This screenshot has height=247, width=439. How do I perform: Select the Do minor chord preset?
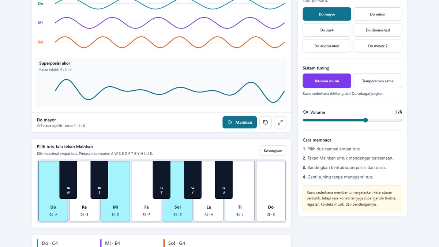click(x=378, y=14)
